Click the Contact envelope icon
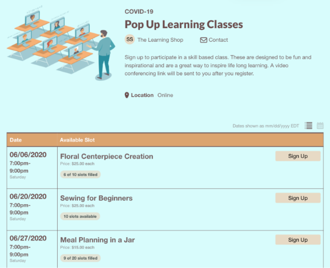 204,40
